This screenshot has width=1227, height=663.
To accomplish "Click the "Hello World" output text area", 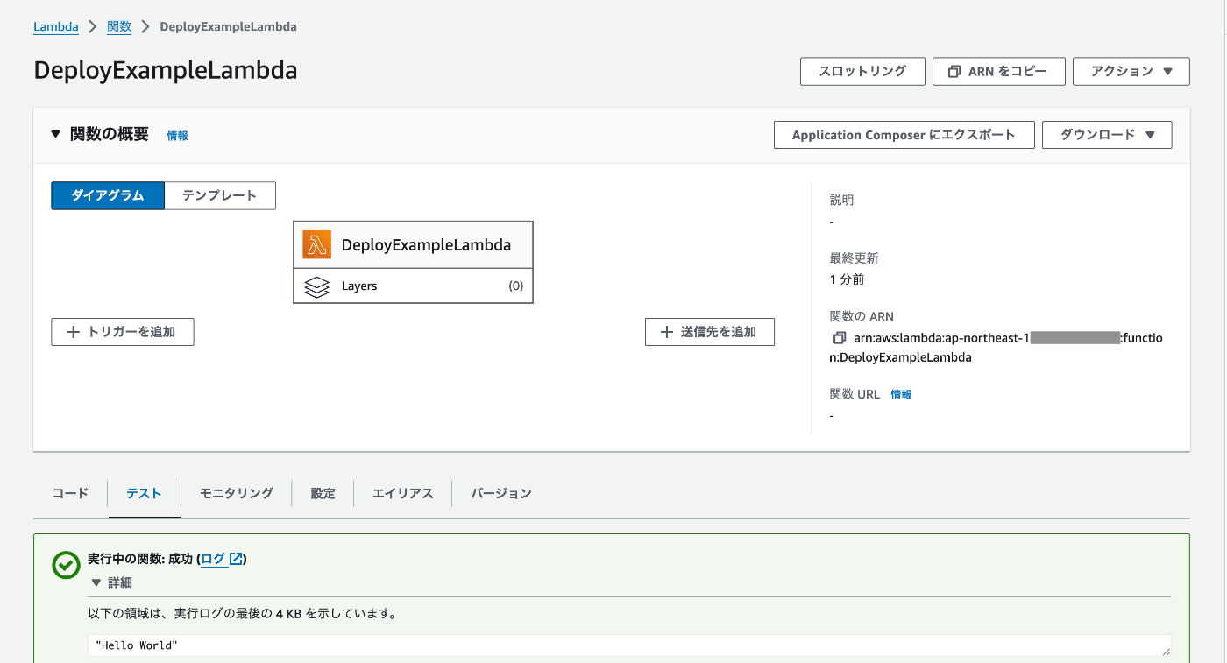I will 629,645.
